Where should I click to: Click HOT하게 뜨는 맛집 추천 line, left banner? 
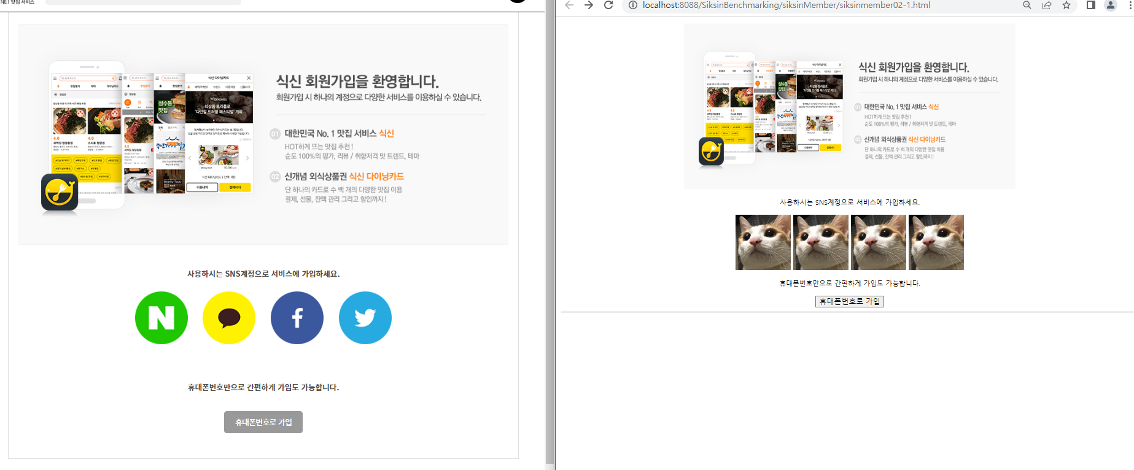tap(319, 147)
